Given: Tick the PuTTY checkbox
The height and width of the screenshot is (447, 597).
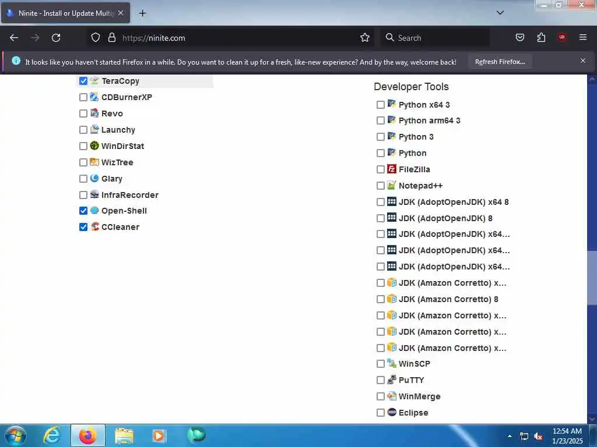Looking at the screenshot, I should 380,381.
